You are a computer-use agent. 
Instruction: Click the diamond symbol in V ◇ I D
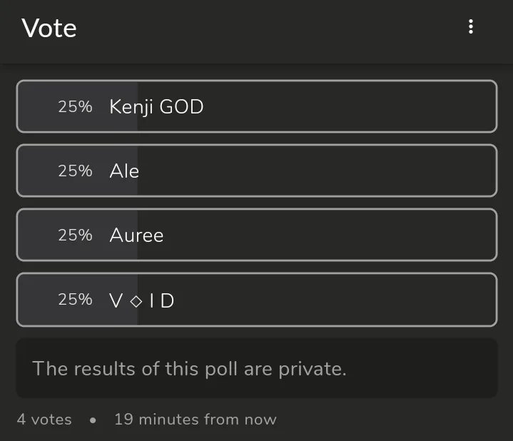[x=136, y=301]
